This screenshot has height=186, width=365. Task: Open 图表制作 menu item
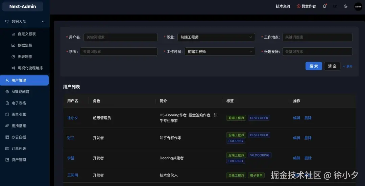25,57
